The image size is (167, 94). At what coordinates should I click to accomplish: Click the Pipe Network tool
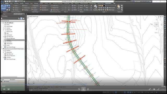(44, 10)
